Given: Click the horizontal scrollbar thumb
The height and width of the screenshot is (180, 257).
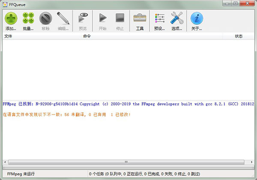Looking at the screenshot, I should (126, 162).
